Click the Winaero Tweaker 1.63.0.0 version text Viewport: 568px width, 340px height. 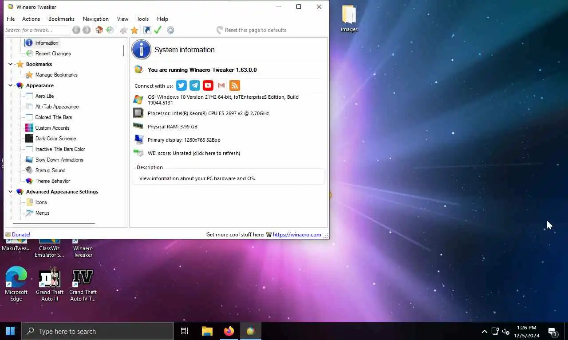(x=202, y=70)
